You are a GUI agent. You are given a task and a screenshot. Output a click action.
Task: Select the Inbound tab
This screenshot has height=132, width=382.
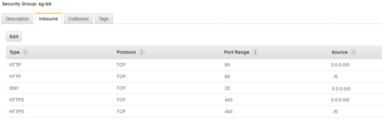48,19
